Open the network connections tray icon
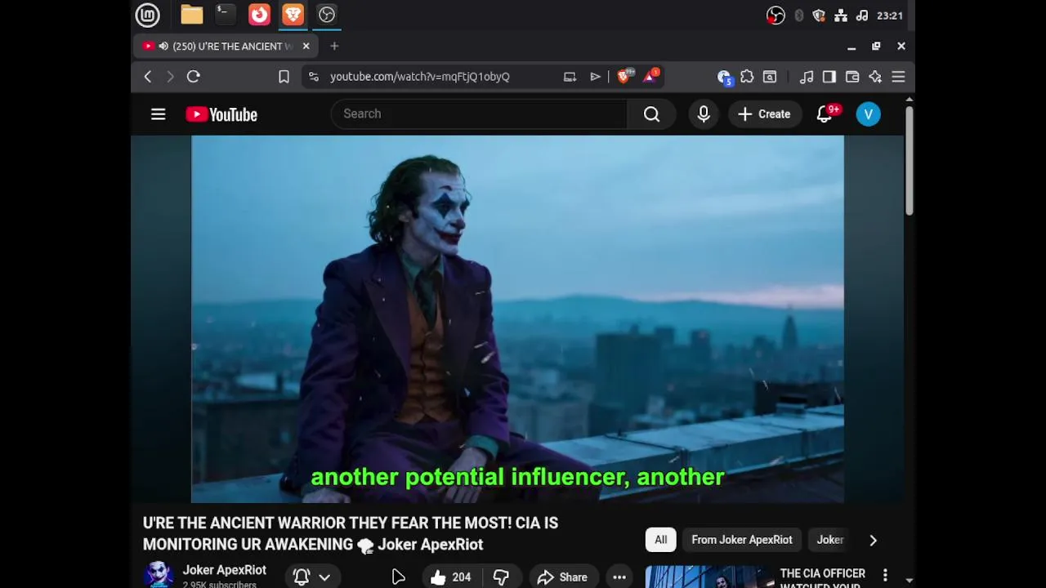This screenshot has width=1046, height=588. coord(840,16)
